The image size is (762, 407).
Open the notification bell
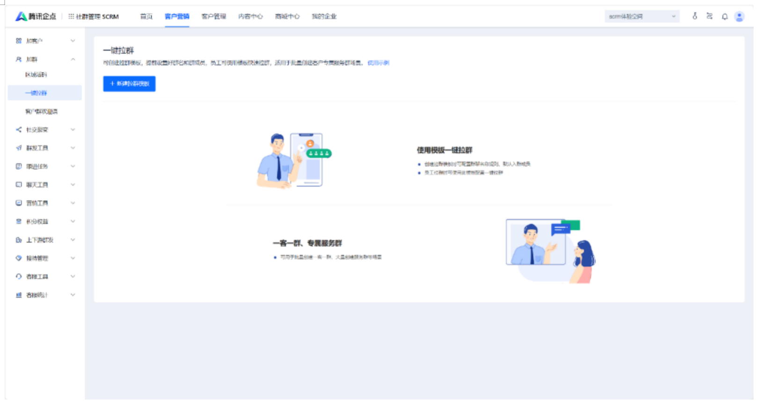point(725,16)
